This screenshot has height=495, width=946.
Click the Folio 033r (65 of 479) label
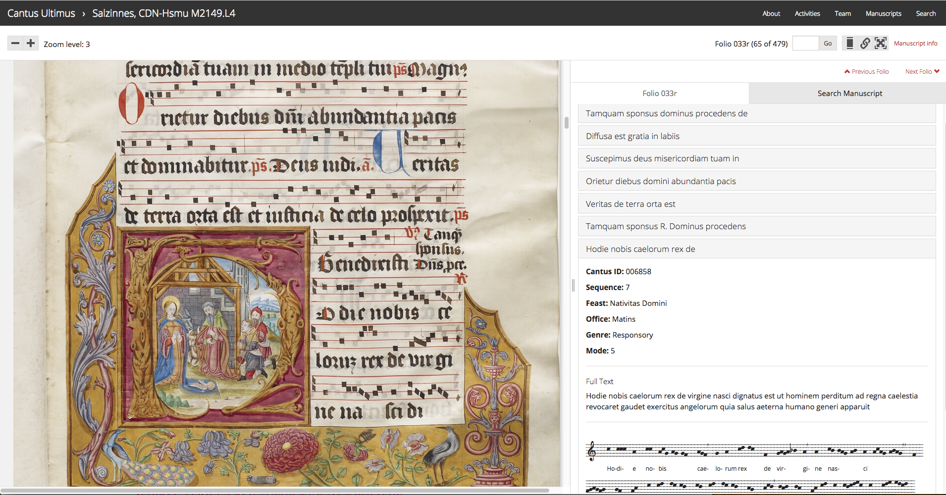751,44
